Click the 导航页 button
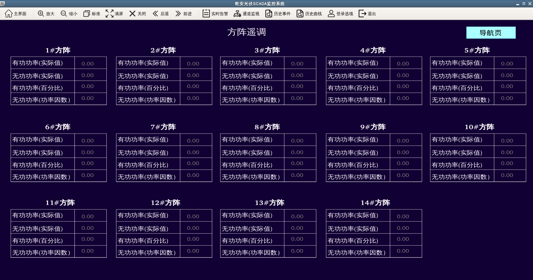This screenshot has width=533, height=280. tap(491, 33)
